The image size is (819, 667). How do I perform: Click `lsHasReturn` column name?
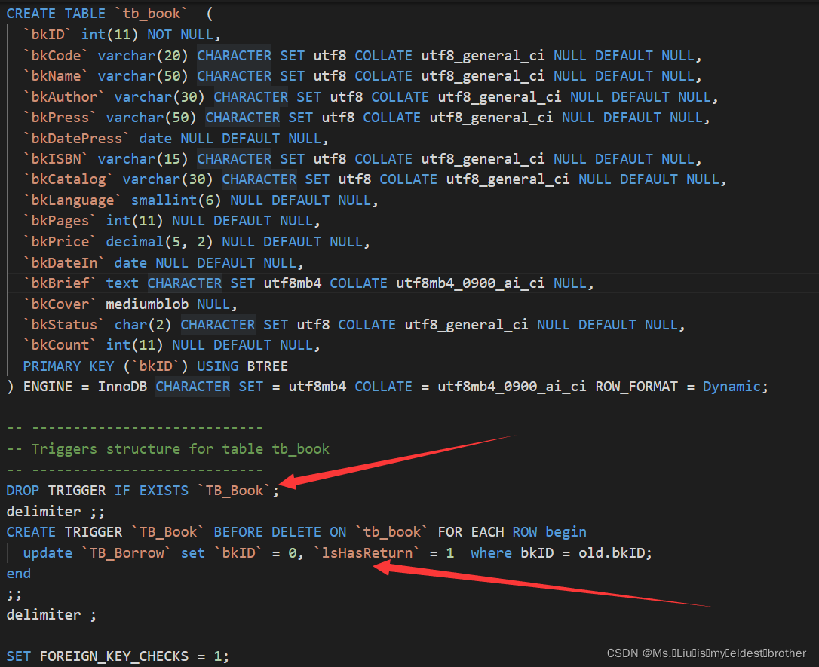click(367, 552)
